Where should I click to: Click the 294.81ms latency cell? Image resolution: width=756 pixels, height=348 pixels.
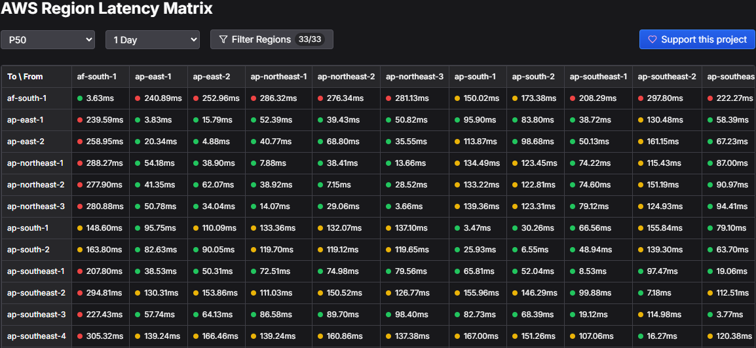[101, 293]
